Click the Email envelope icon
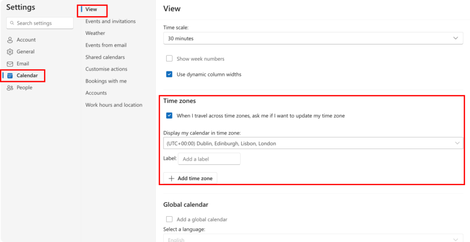The image size is (470, 242). click(x=10, y=64)
